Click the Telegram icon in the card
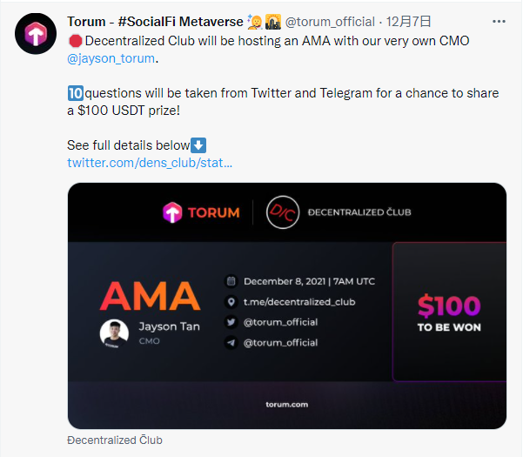The width and height of the screenshot is (523, 457). coord(231,343)
